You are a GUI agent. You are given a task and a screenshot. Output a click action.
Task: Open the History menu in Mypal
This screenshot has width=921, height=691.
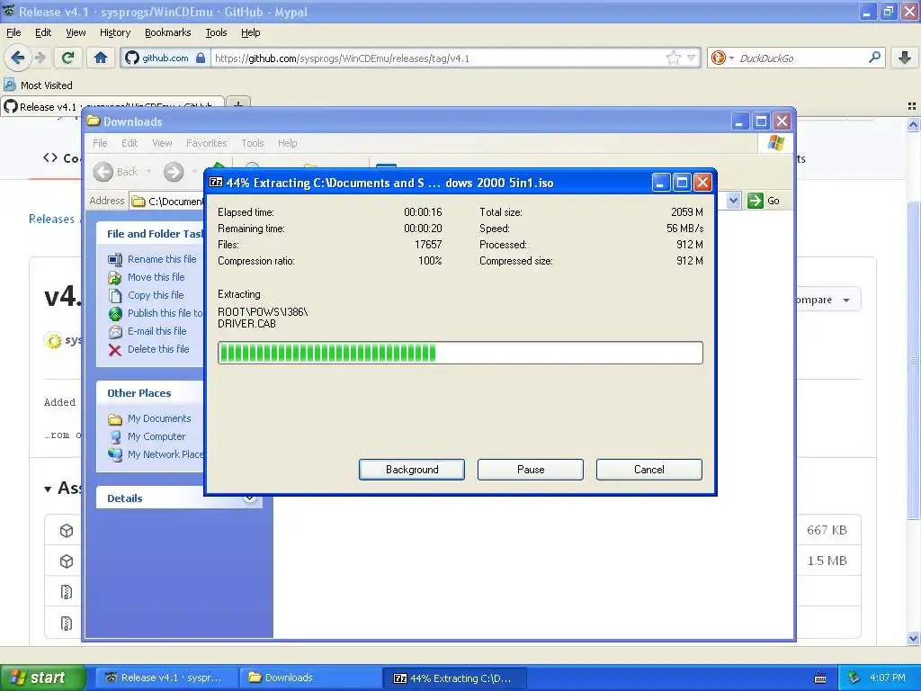pyautogui.click(x=114, y=32)
